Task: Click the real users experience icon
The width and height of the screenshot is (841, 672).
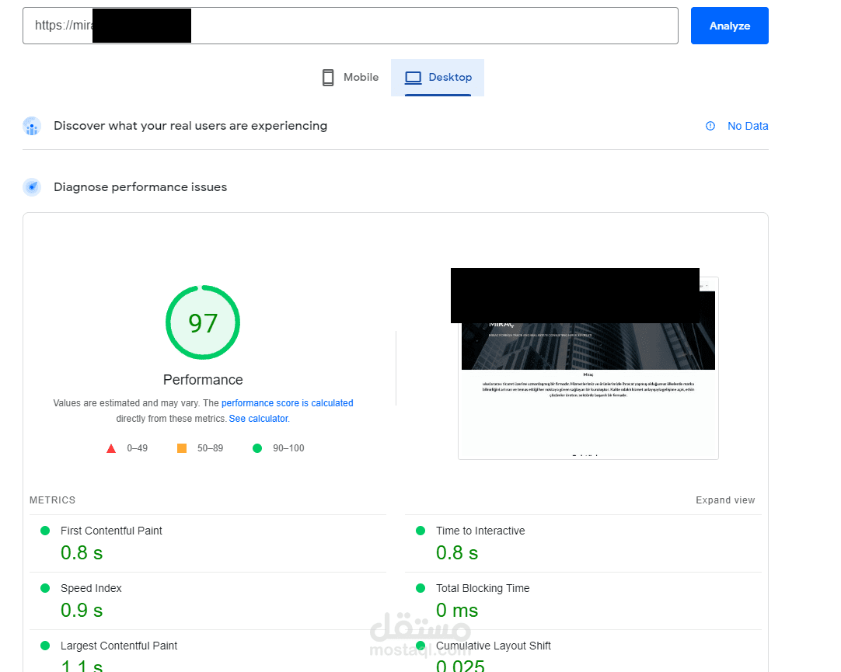Action: pos(32,126)
